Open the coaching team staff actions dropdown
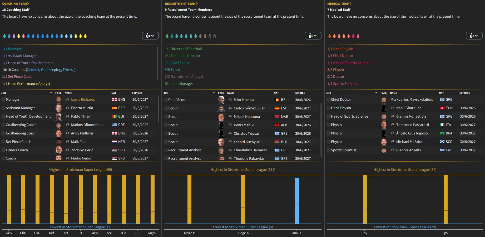Viewport: 485px width, 237px height. [x=150, y=36]
